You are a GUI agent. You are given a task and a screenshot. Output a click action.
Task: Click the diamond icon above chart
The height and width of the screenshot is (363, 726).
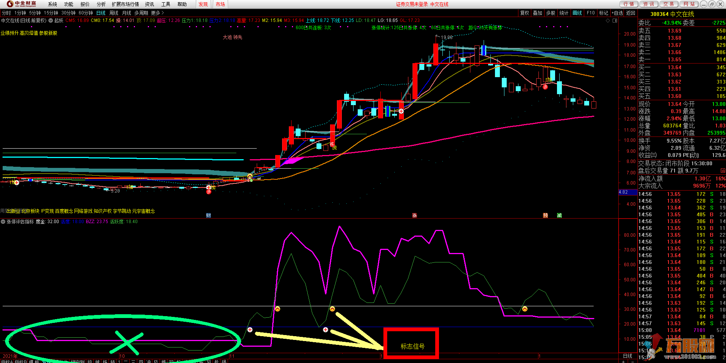tap(608, 20)
